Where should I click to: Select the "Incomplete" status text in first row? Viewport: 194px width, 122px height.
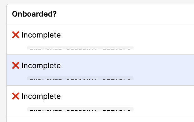coord(41,35)
